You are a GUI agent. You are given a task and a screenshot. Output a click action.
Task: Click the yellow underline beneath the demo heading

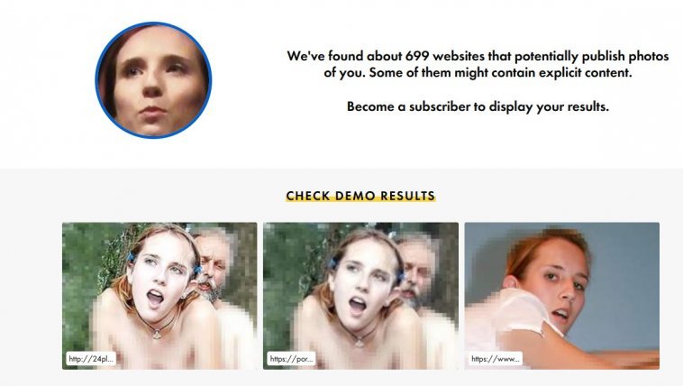(360, 199)
